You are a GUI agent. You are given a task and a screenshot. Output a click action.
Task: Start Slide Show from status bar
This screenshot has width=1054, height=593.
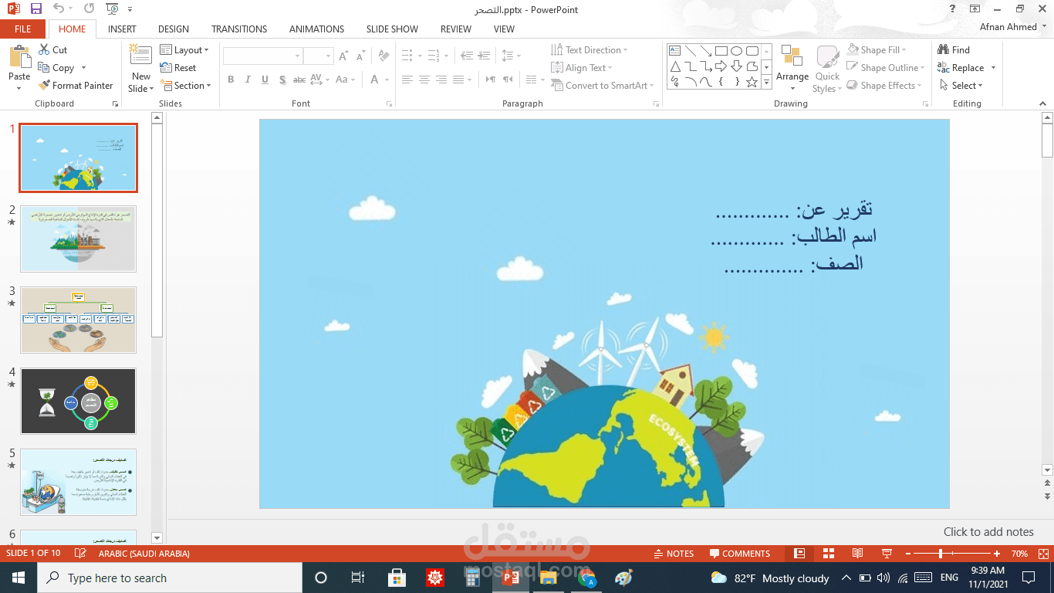click(887, 554)
